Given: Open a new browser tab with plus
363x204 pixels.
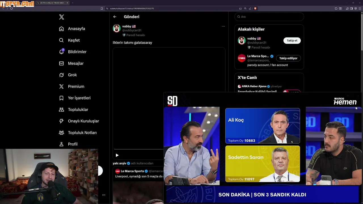Looking at the screenshot, I should [72, 3].
